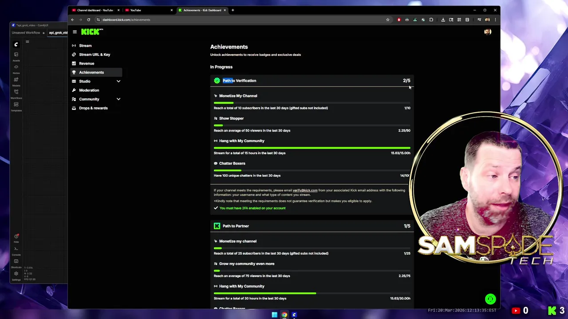Open ComfyUI Help with the red badge
The height and width of the screenshot is (319, 568).
coord(16,238)
